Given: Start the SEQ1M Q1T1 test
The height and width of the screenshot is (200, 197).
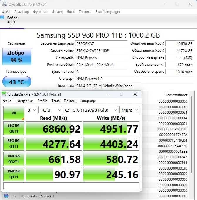Looking at the screenshot, I should (14, 144).
